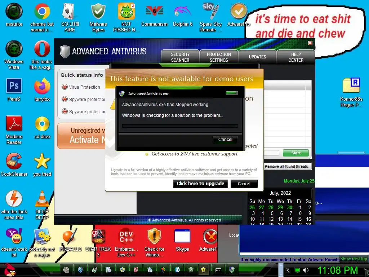Open the HELP CENTER tab

[x=296, y=57]
